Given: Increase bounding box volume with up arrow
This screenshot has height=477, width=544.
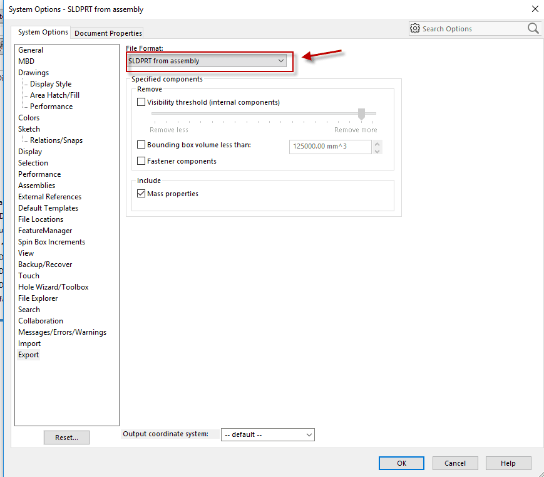Looking at the screenshot, I should 377,144.
